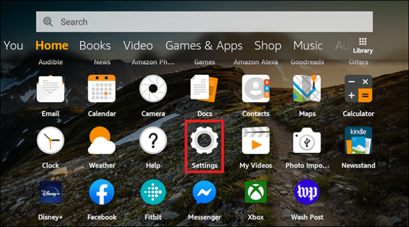The height and width of the screenshot is (227, 409).
Task: Go to the Video tab
Action: point(138,46)
